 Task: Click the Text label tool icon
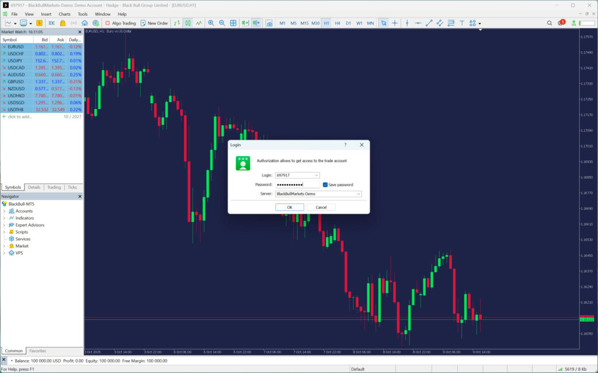pyautogui.click(x=462, y=23)
